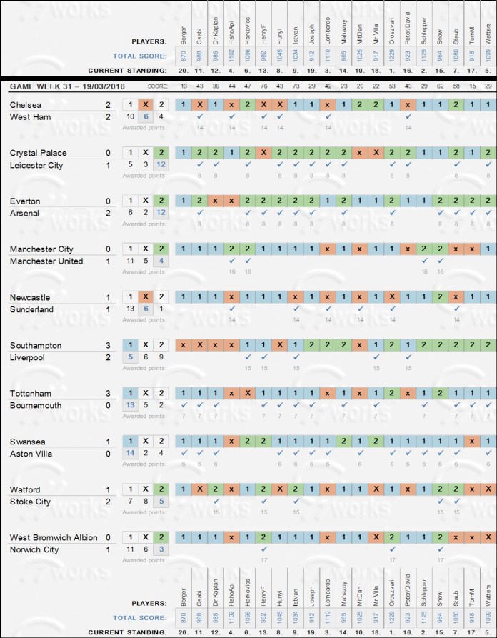Click the checkmark under Istvan's Watford prediction

point(296,500)
